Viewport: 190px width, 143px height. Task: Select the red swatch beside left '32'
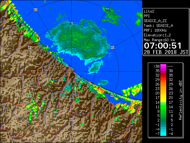163,75
